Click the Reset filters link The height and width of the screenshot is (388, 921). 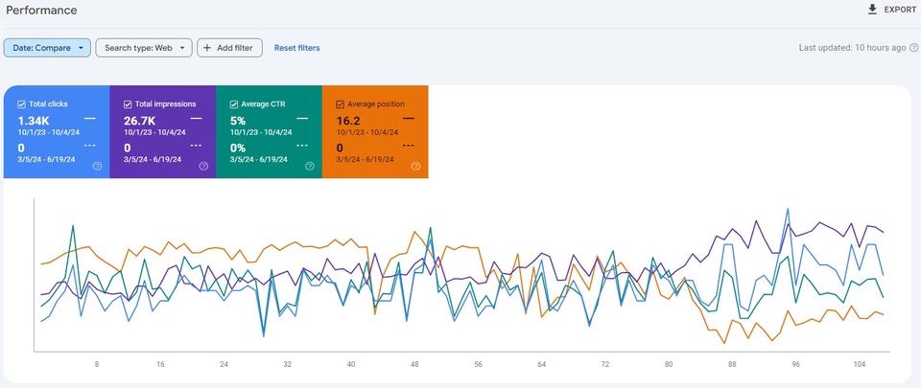296,48
